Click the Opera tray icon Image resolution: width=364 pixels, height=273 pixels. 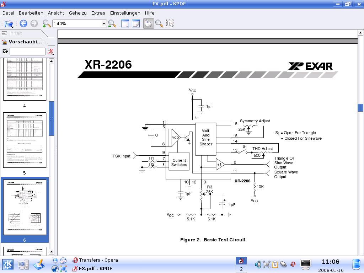(x=293, y=264)
